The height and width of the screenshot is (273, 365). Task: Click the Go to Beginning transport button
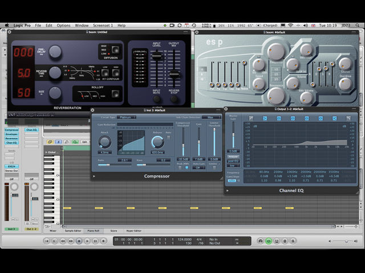point(47,241)
